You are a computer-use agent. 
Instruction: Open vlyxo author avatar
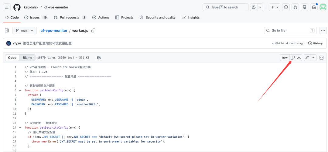click(9, 43)
